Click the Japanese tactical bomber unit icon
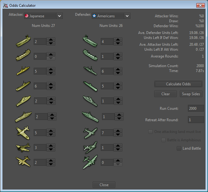Image resolution: width=208 pixels, height=192 pixels. [x=23, y=147]
